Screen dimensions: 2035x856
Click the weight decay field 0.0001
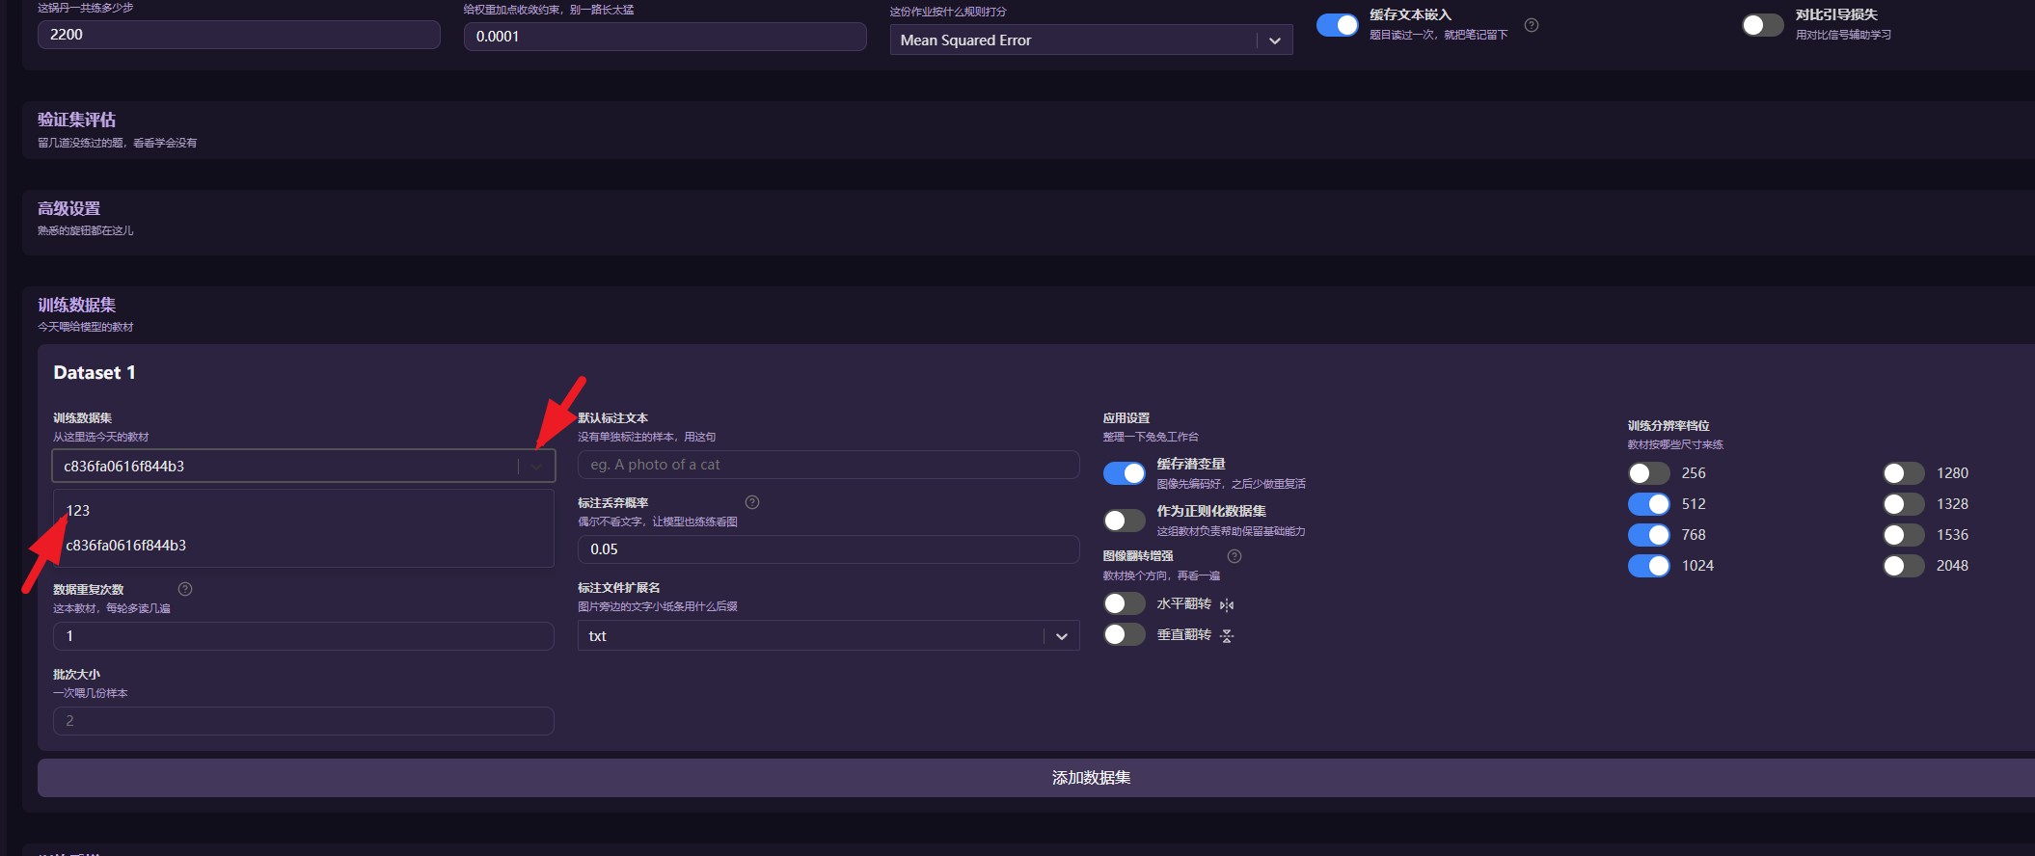[665, 37]
